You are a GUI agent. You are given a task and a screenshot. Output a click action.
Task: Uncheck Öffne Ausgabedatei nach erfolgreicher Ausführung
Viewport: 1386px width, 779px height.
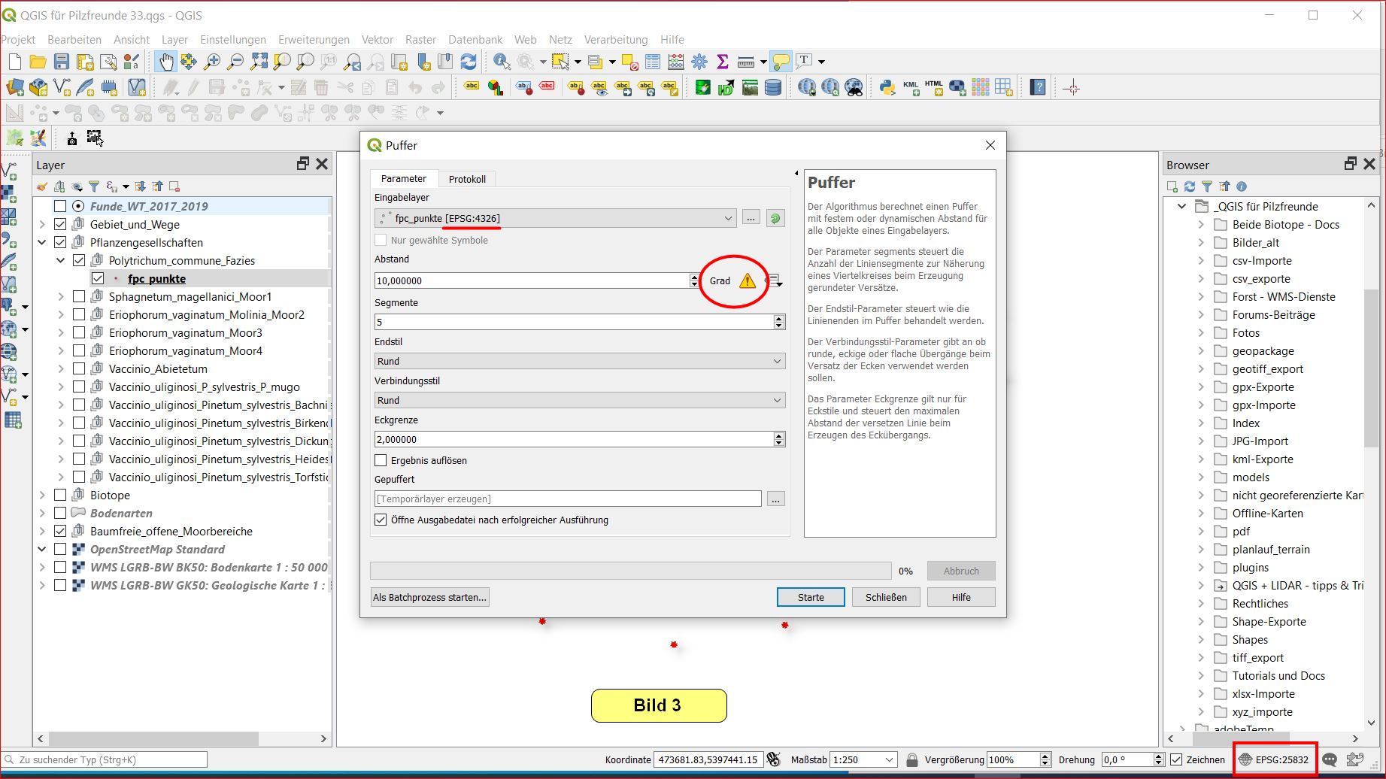click(381, 520)
